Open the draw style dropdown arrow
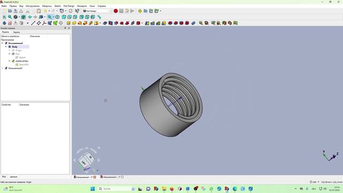 coord(19,17)
